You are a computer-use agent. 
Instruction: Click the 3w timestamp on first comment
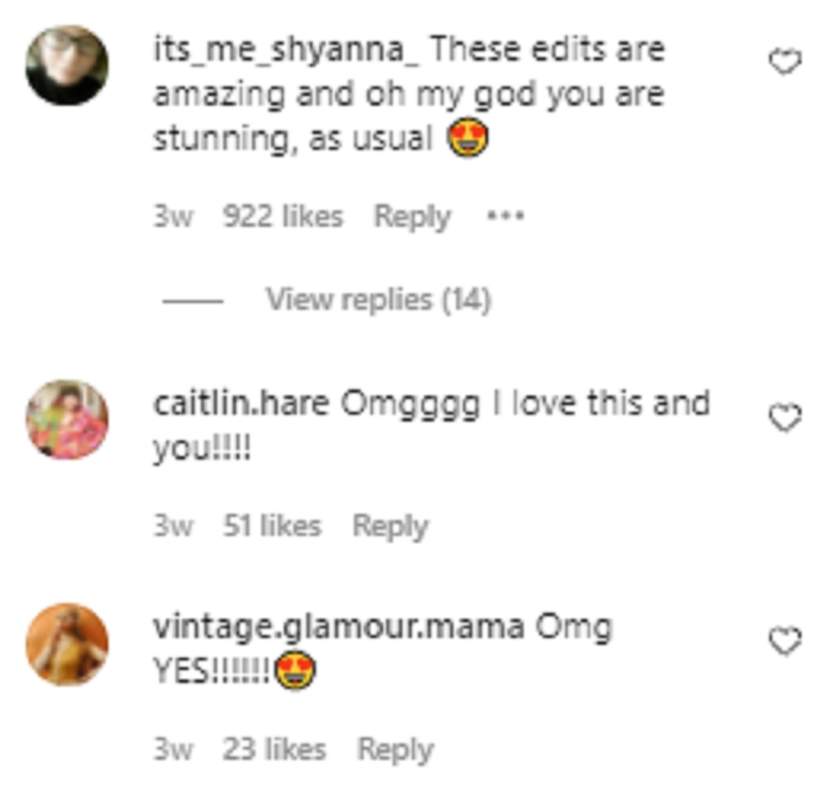coord(173,217)
